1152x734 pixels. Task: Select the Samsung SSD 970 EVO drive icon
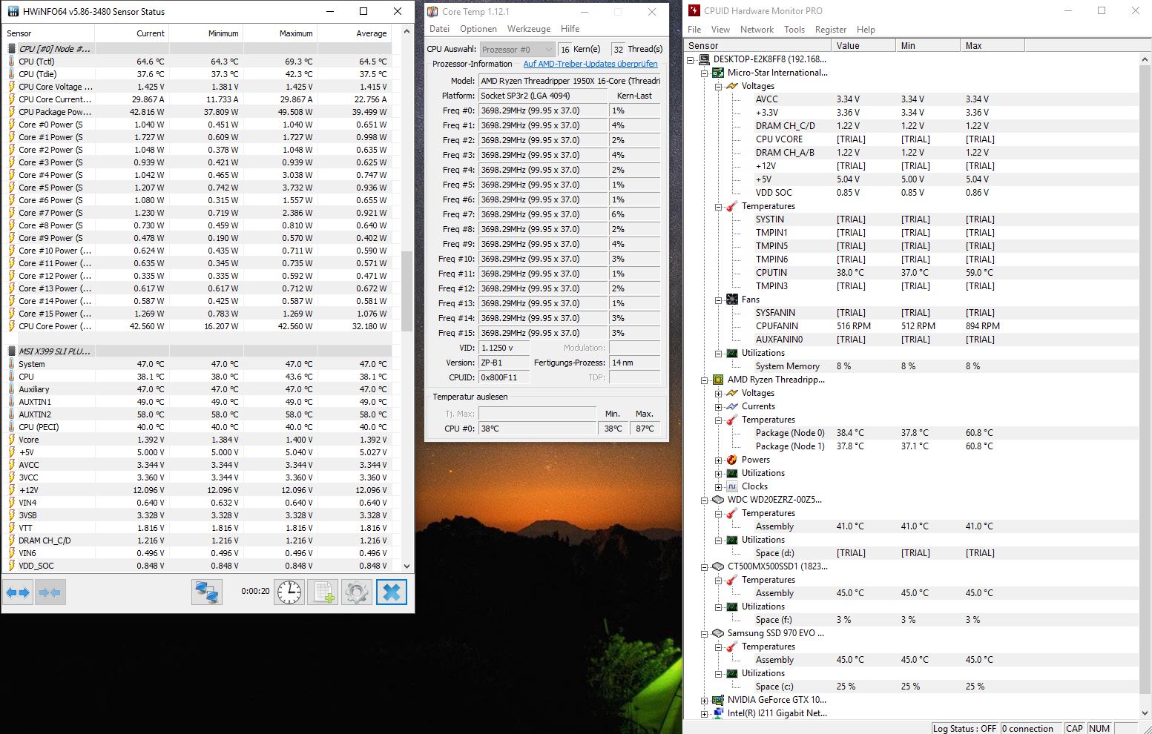(x=718, y=633)
